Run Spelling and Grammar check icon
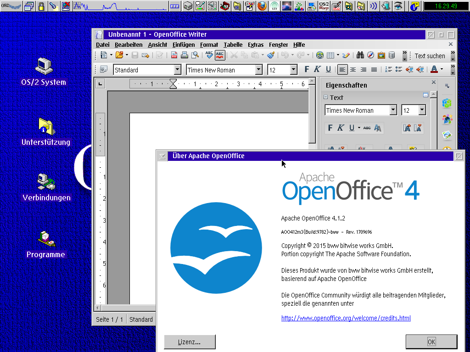The width and height of the screenshot is (470, 352). pos(209,55)
